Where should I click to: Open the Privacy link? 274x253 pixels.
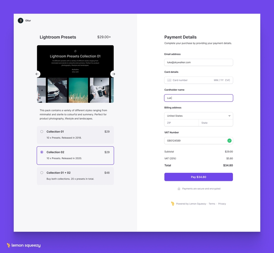pos(222,204)
